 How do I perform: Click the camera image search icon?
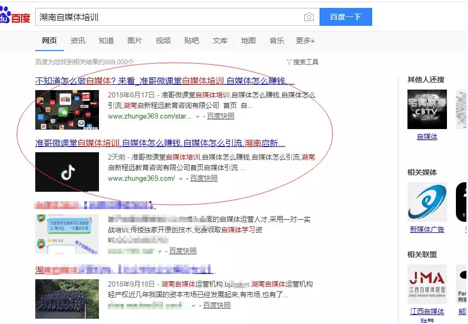pos(308,17)
